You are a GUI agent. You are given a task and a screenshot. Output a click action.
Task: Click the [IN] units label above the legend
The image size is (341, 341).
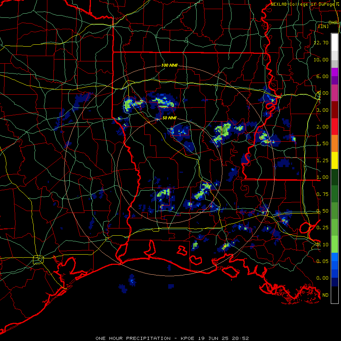click(x=324, y=26)
